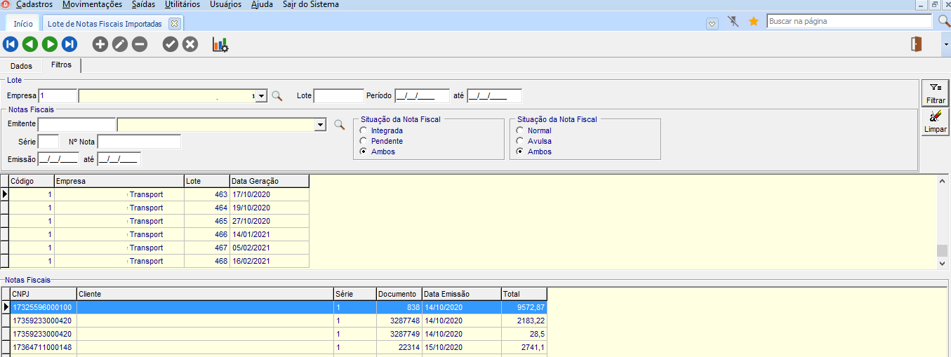Screen dimensions: 951x357
Task: Select the Integrada radio option
Action: [364, 130]
